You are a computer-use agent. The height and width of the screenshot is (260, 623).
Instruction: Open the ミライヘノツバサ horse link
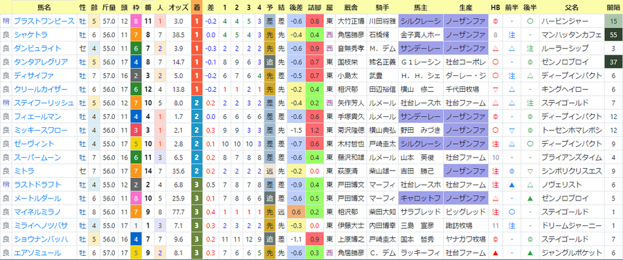(41, 226)
